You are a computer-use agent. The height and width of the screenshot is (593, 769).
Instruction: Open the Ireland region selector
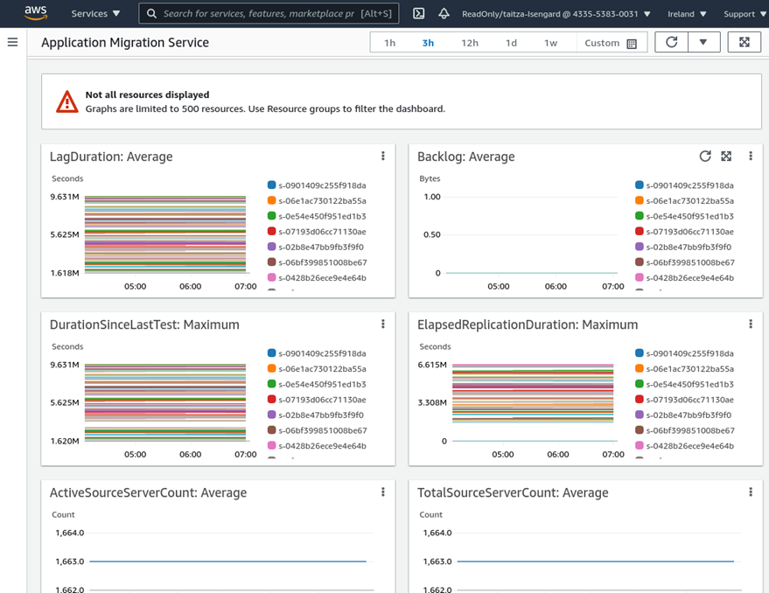click(x=687, y=14)
